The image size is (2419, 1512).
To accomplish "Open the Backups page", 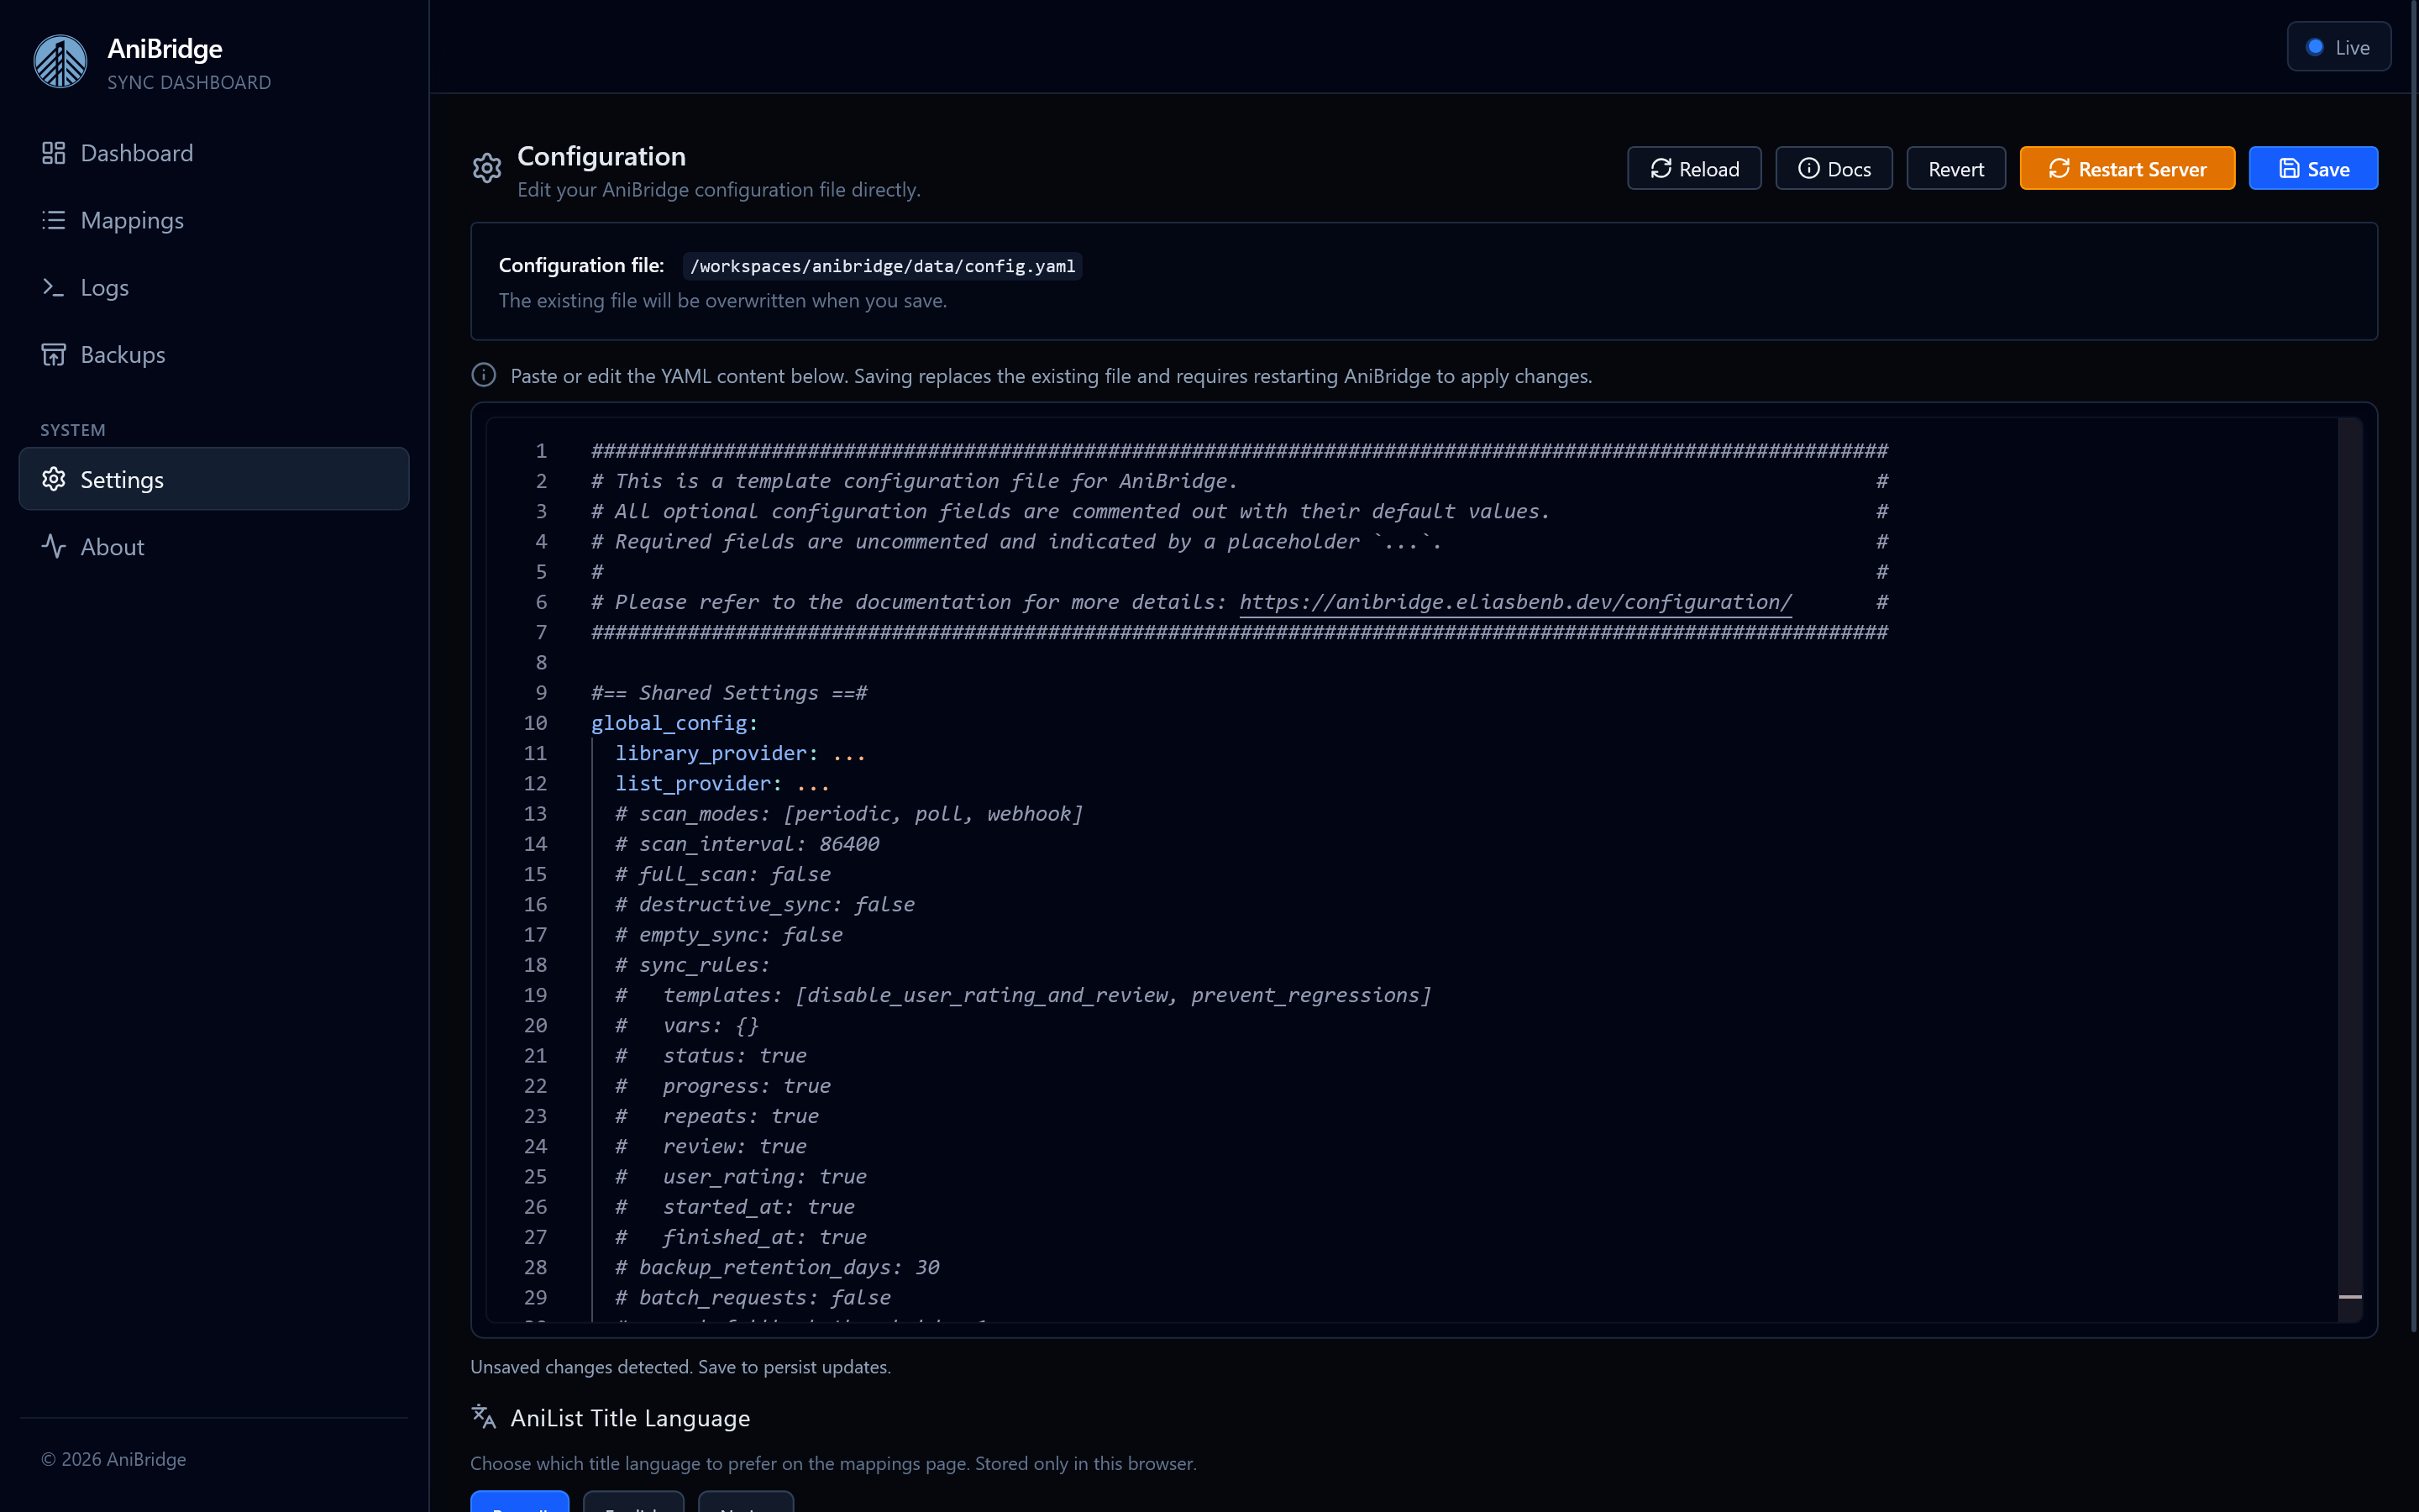I will 214,354.
